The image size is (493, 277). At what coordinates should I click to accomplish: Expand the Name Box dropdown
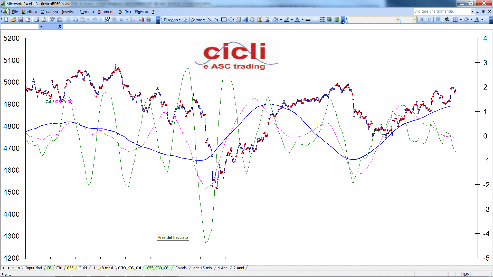[x=41, y=27]
